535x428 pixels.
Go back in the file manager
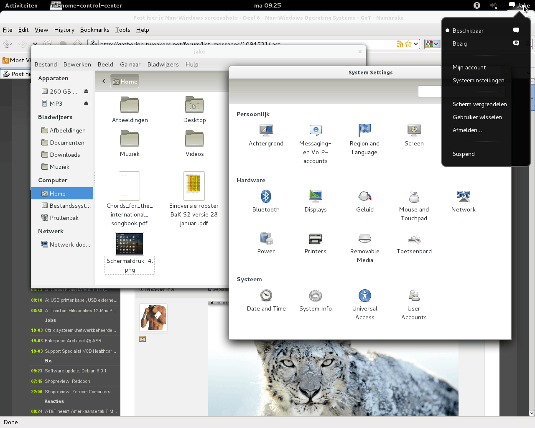point(104,81)
